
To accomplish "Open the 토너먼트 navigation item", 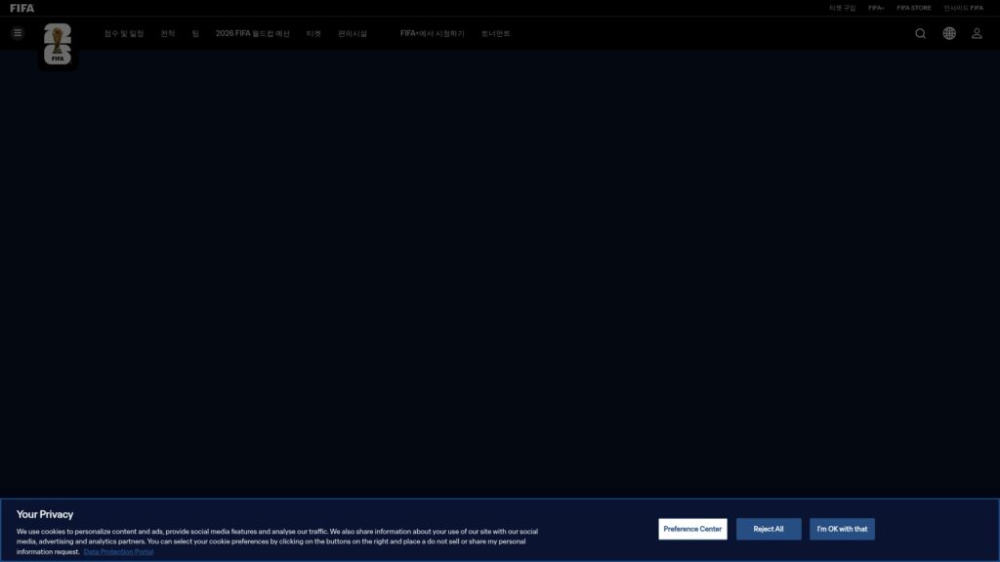I will pos(496,33).
